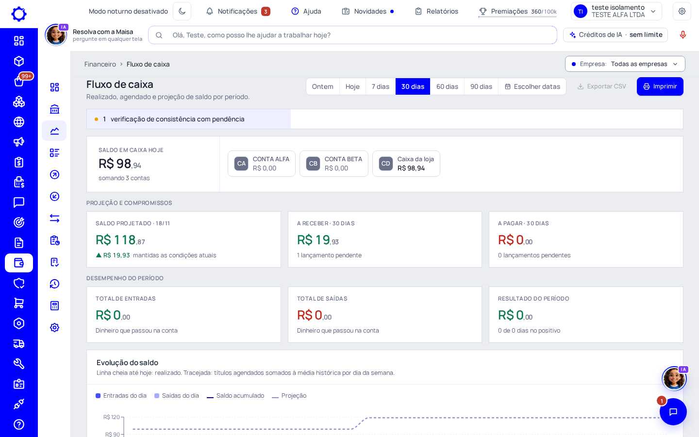
Task: Open the Escolher datas date picker
Action: (533, 86)
